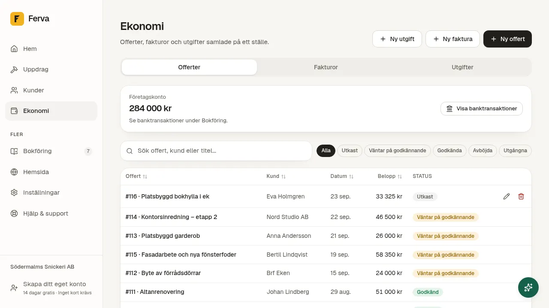This screenshot has height=308, width=549.
Task: Open offert #111 Altanrenovering
Action: click(326, 292)
